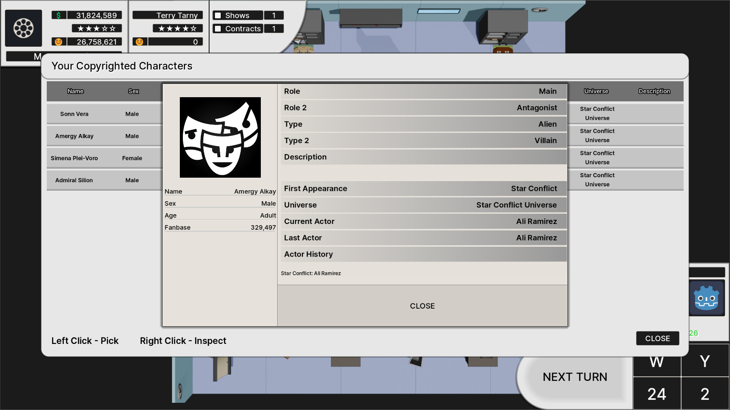
Task: Click the studio star rating
Action: tap(96, 28)
